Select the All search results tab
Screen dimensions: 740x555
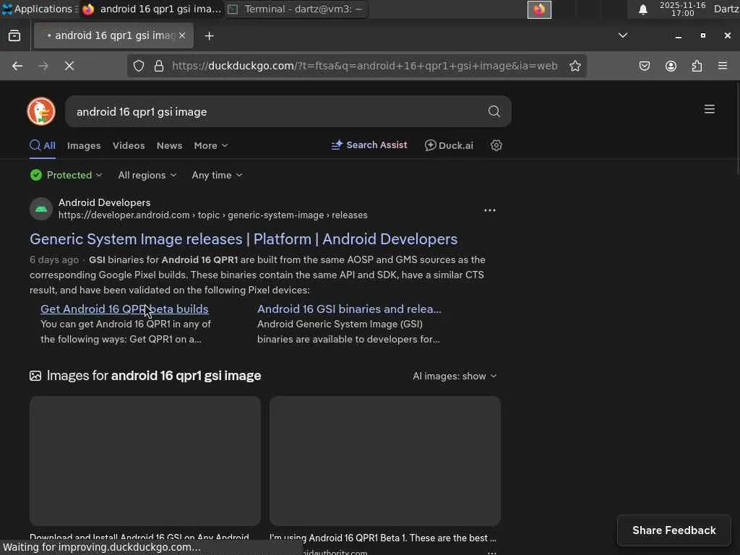pos(43,145)
